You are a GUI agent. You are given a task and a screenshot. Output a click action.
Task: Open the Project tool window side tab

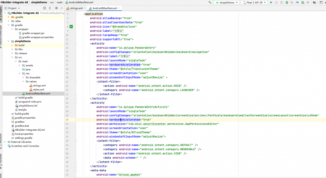point(1,13)
